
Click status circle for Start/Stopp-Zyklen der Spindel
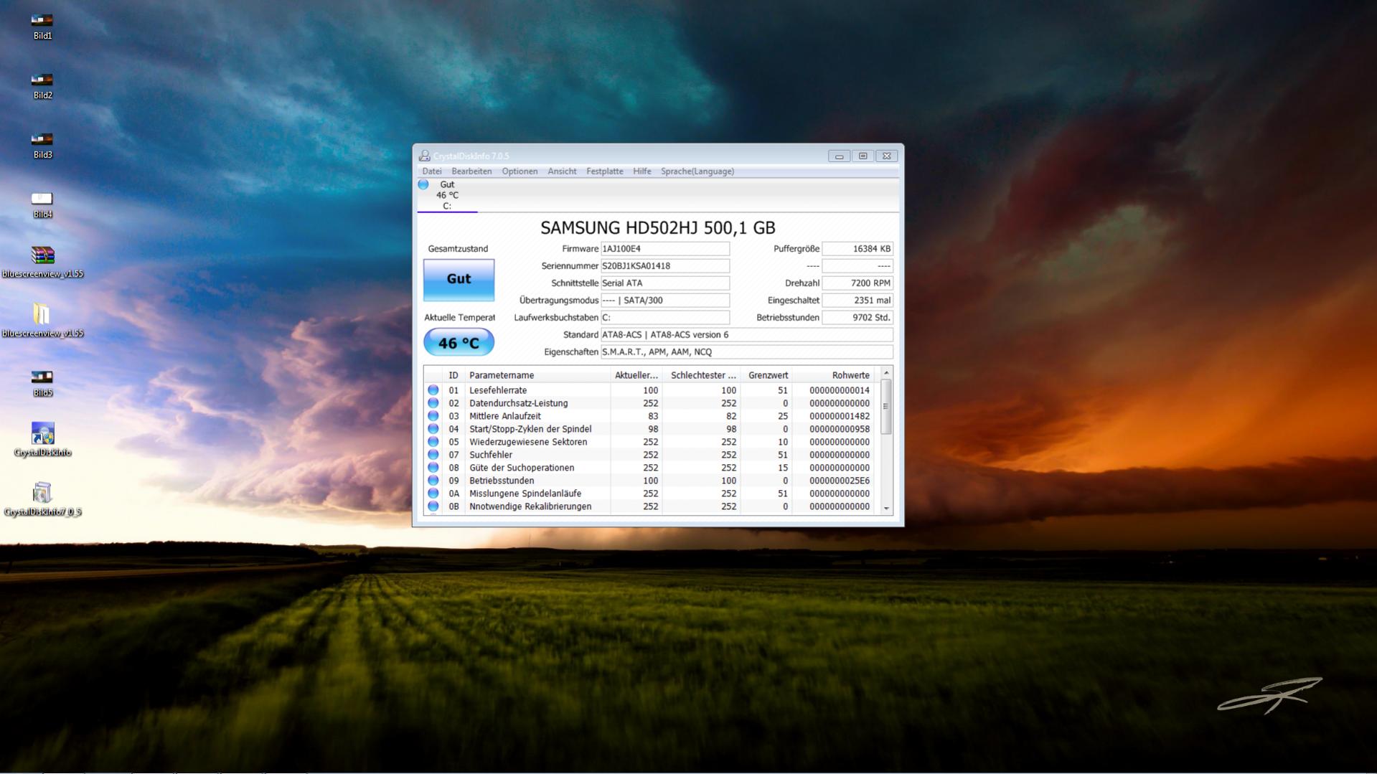tap(433, 429)
